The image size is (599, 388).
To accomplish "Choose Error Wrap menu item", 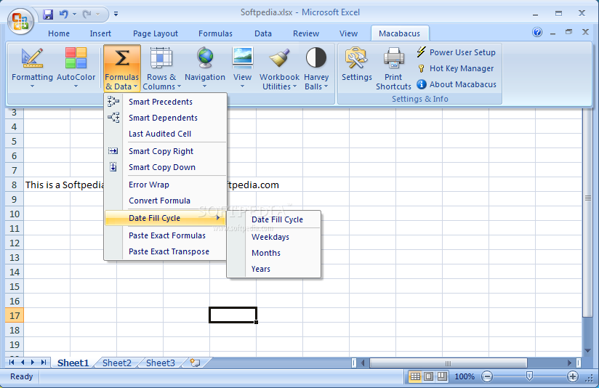I will (x=166, y=185).
